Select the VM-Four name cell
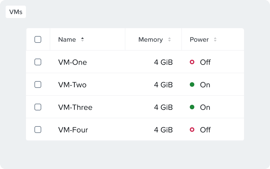Screen dimensions: 270x169 (73, 130)
